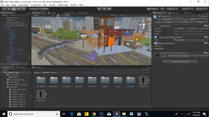209x117 pixels.
Task: Open Mesh Filter help icon
Action: 205,37
